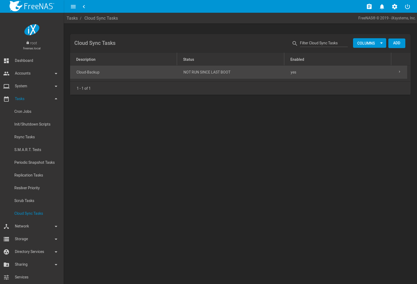Viewport: 417px width, 284px height.
Task: Open Resilver Priority
Action: tap(27, 188)
